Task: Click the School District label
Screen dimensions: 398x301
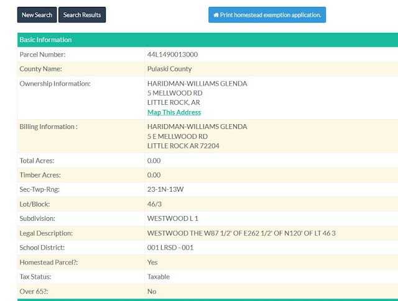Action: 42,248
